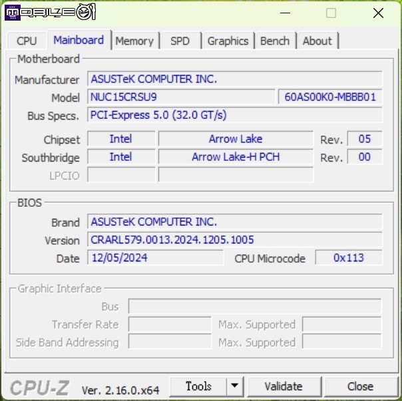Go to the SPD tab
402x401 pixels.
180,41
